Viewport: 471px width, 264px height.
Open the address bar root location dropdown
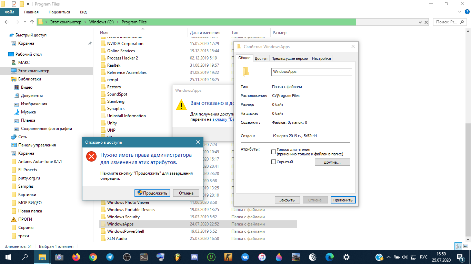[x=47, y=22]
